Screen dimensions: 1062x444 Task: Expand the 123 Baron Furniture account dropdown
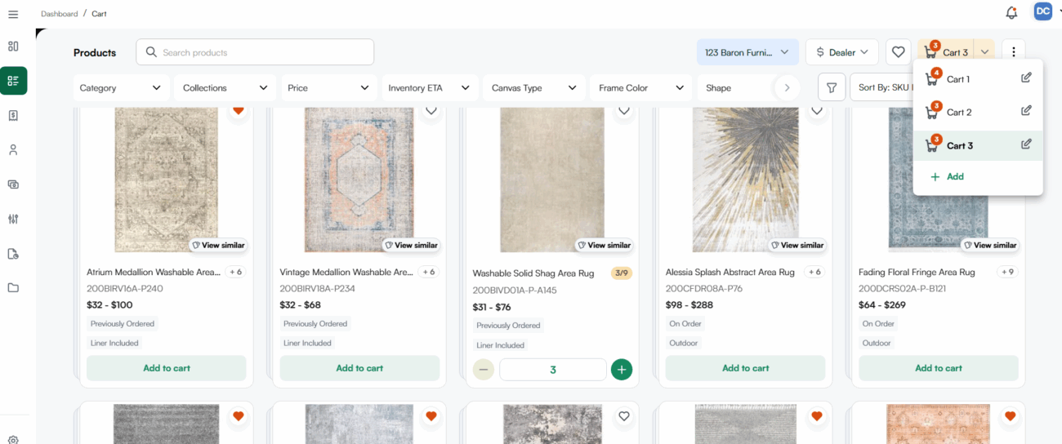pyautogui.click(x=747, y=52)
